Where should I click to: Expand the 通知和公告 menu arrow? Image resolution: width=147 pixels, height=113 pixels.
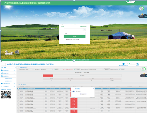[x=14, y=84]
